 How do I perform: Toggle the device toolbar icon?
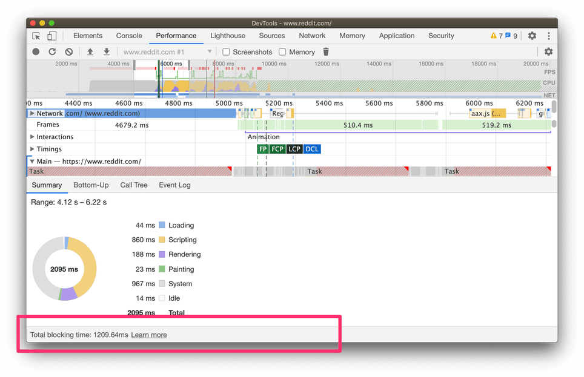[52, 36]
